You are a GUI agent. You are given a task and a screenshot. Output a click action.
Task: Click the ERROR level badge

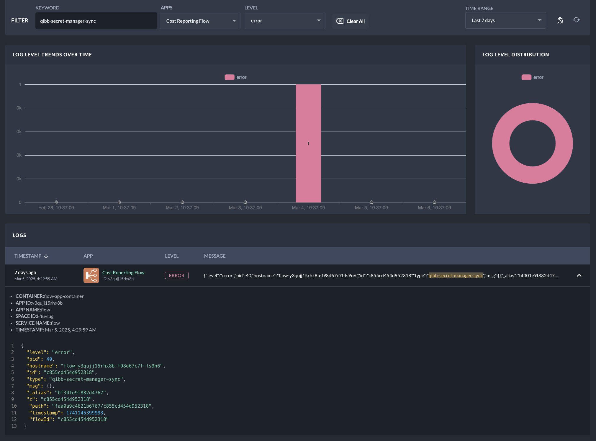(176, 275)
